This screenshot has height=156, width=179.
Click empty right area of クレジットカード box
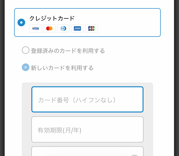coord(131,23)
